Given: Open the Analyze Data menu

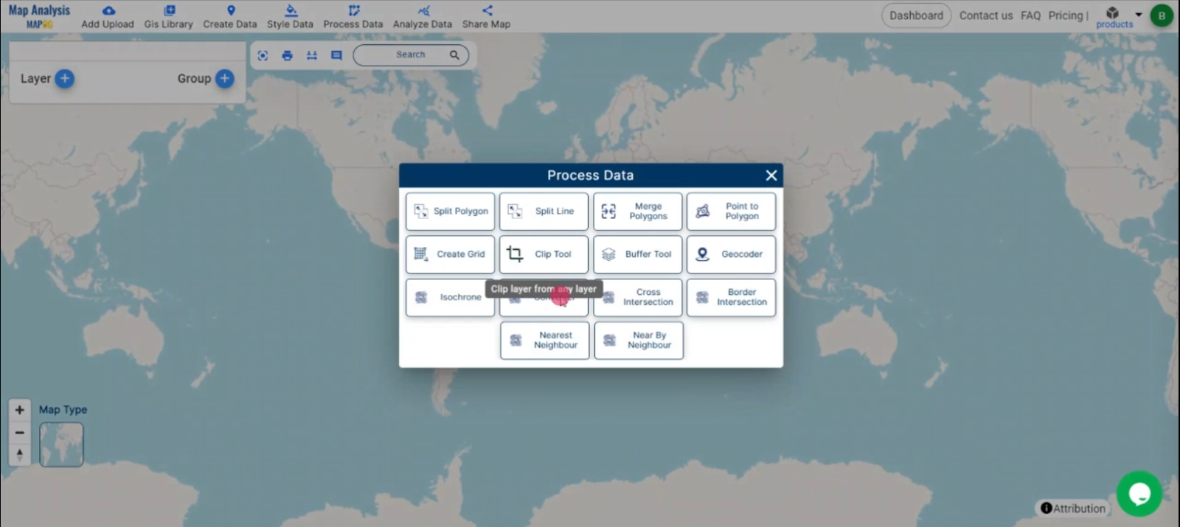Looking at the screenshot, I should click(x=423, y=17).
